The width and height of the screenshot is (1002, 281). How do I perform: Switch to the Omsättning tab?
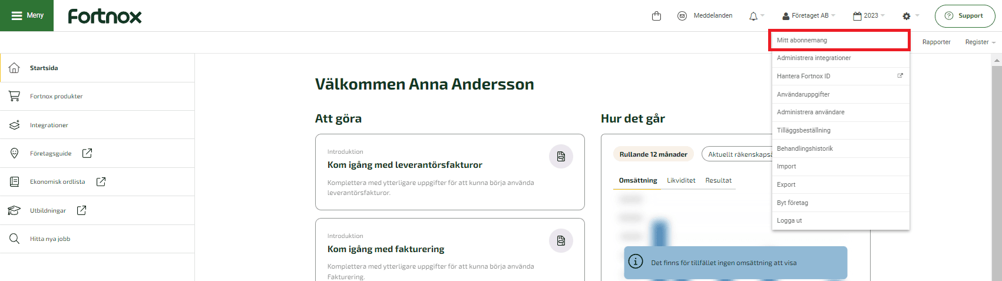click(638, 181)
